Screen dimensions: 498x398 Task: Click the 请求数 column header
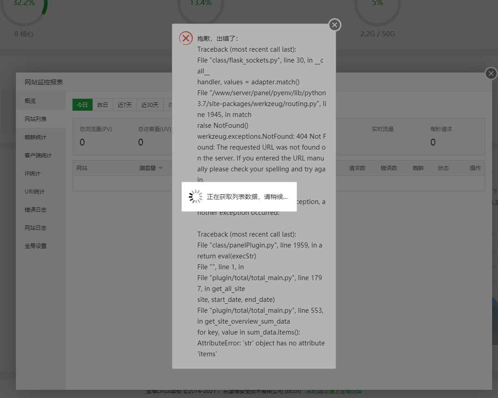(x=357, y=168)
